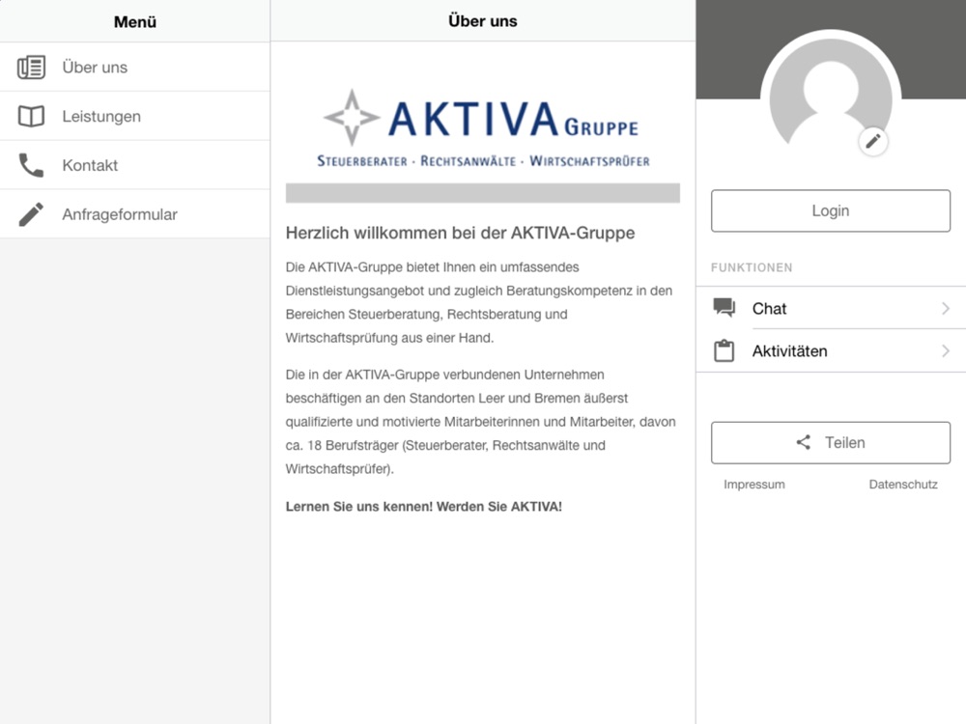Open the Impressum link

(x=754, y=485)
